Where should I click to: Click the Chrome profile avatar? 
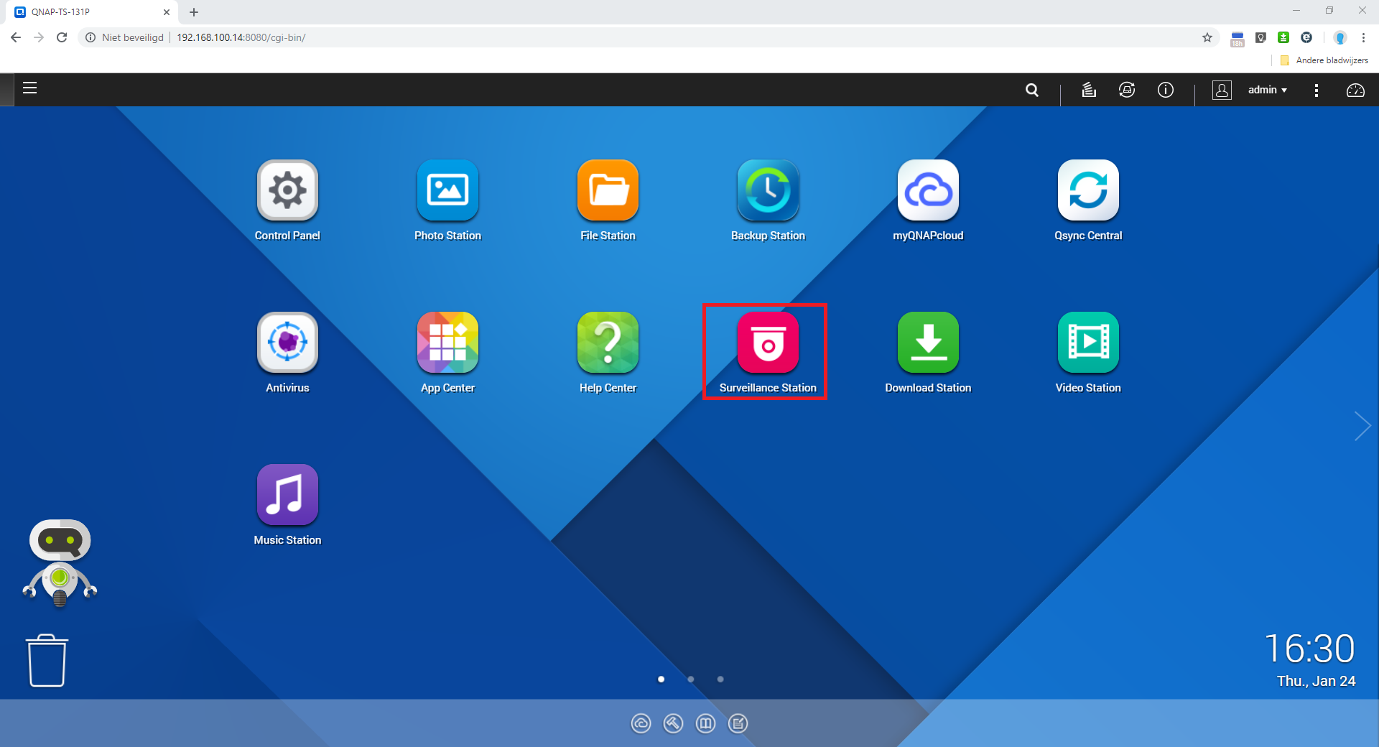1339,37
